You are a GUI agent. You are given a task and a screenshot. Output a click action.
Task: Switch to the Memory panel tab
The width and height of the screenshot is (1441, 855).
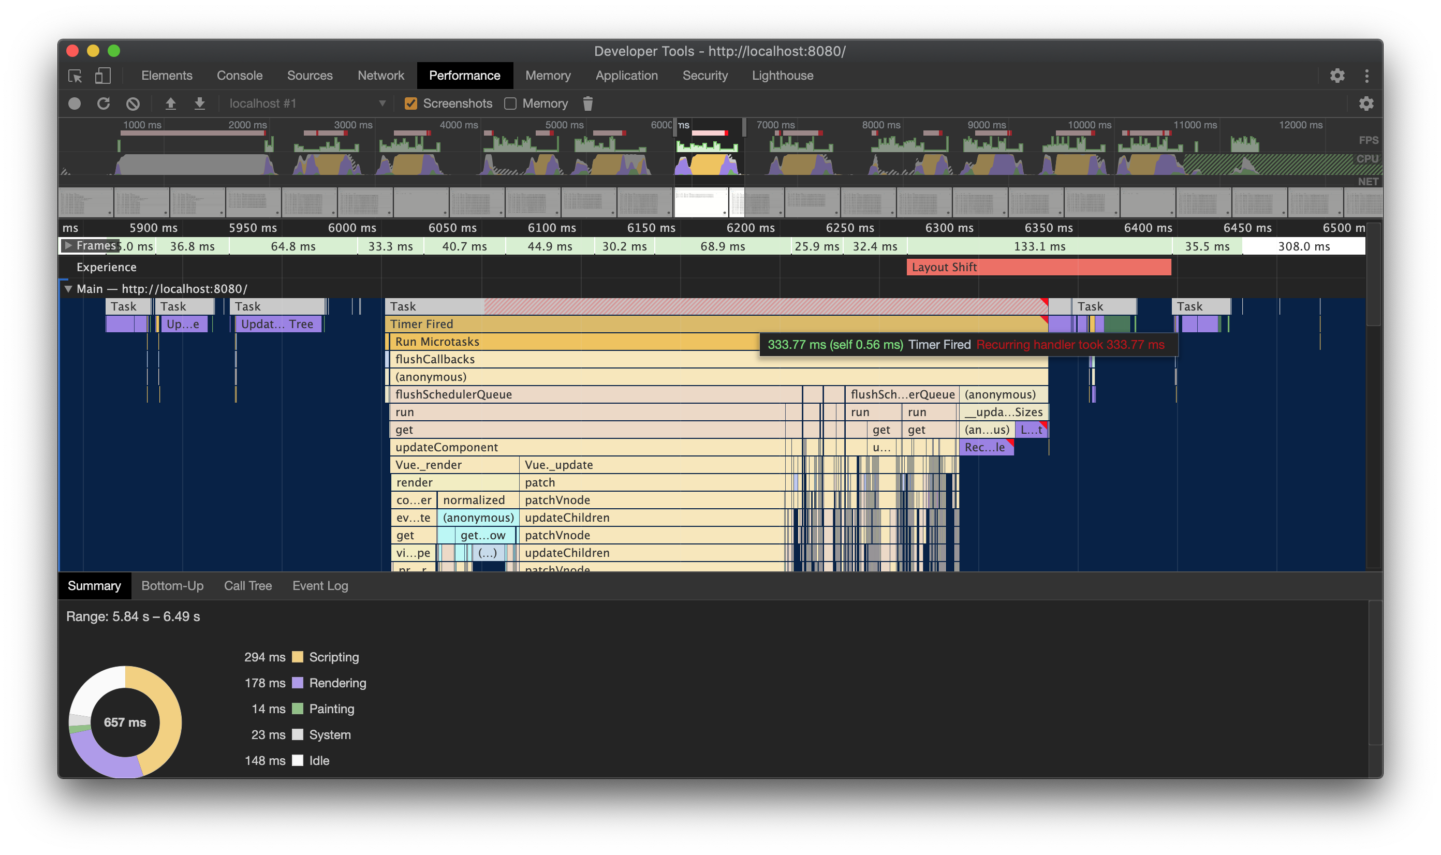pos(548,76)
